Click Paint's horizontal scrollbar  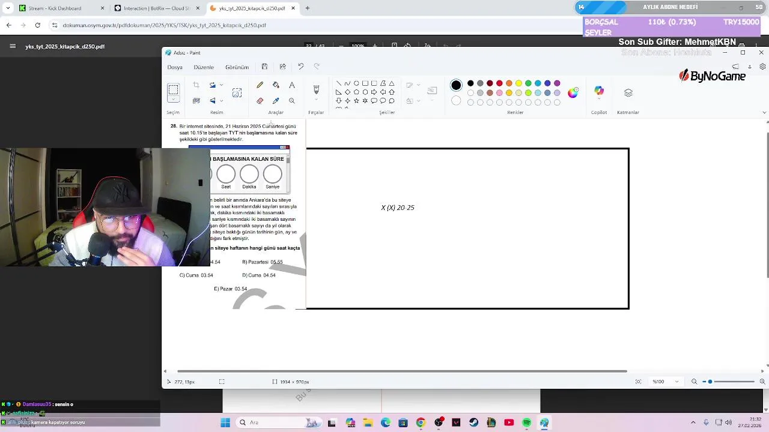point(402,371)
